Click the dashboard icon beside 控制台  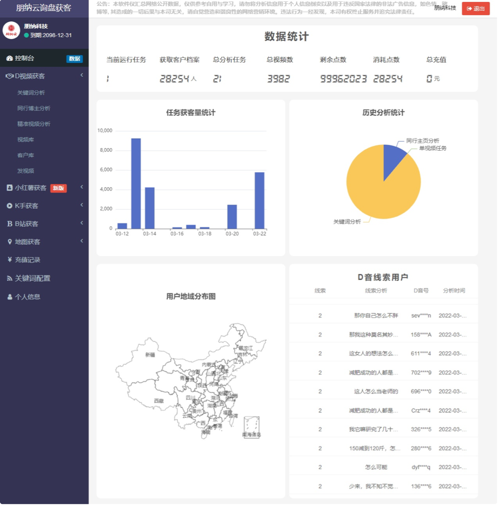(x=9, y=58)
